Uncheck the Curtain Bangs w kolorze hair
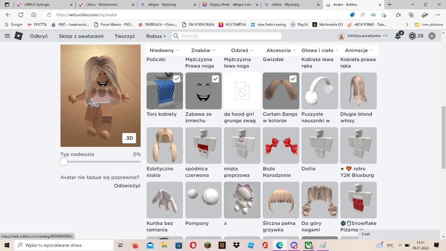This screenshot has width=446, height=251. coord(293,79)
